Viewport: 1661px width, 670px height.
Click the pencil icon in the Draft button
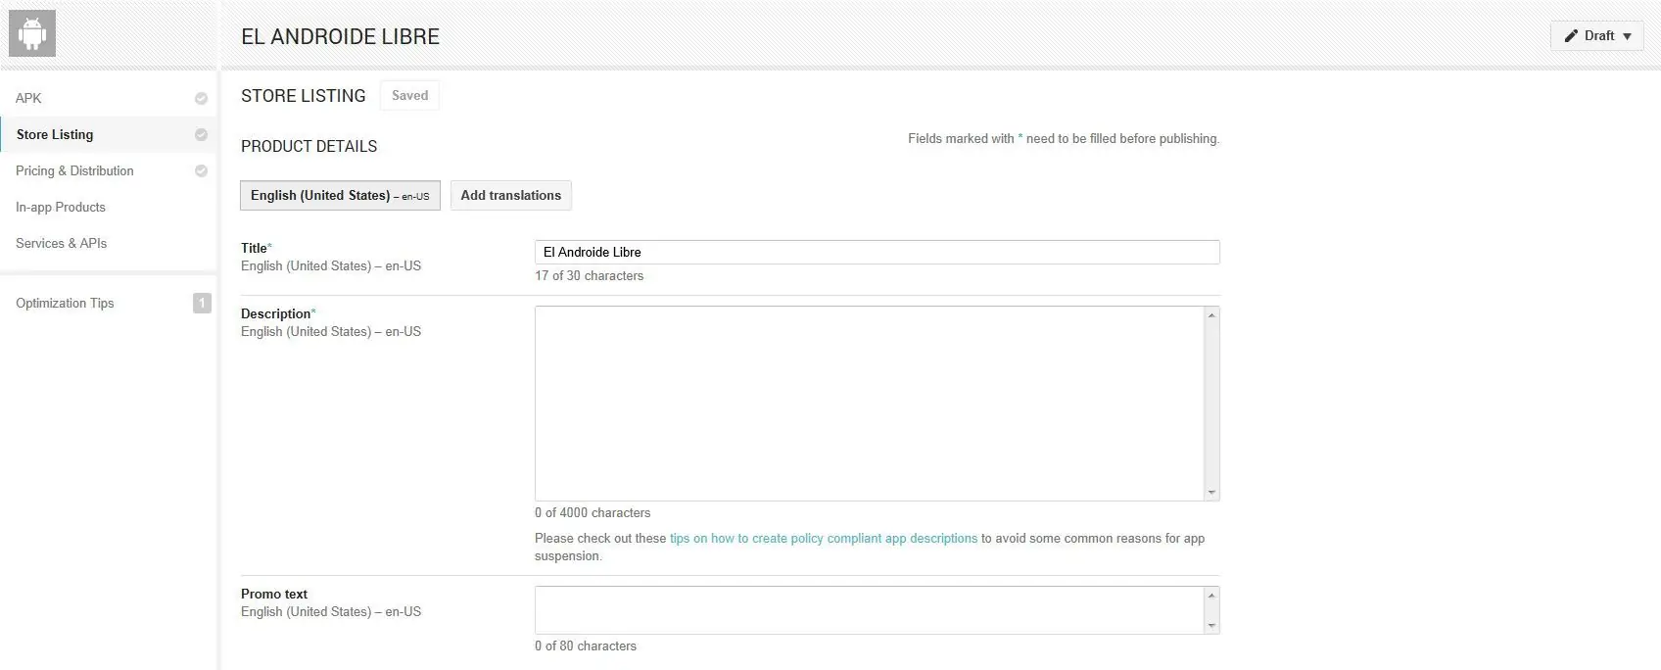(1571, 35)
